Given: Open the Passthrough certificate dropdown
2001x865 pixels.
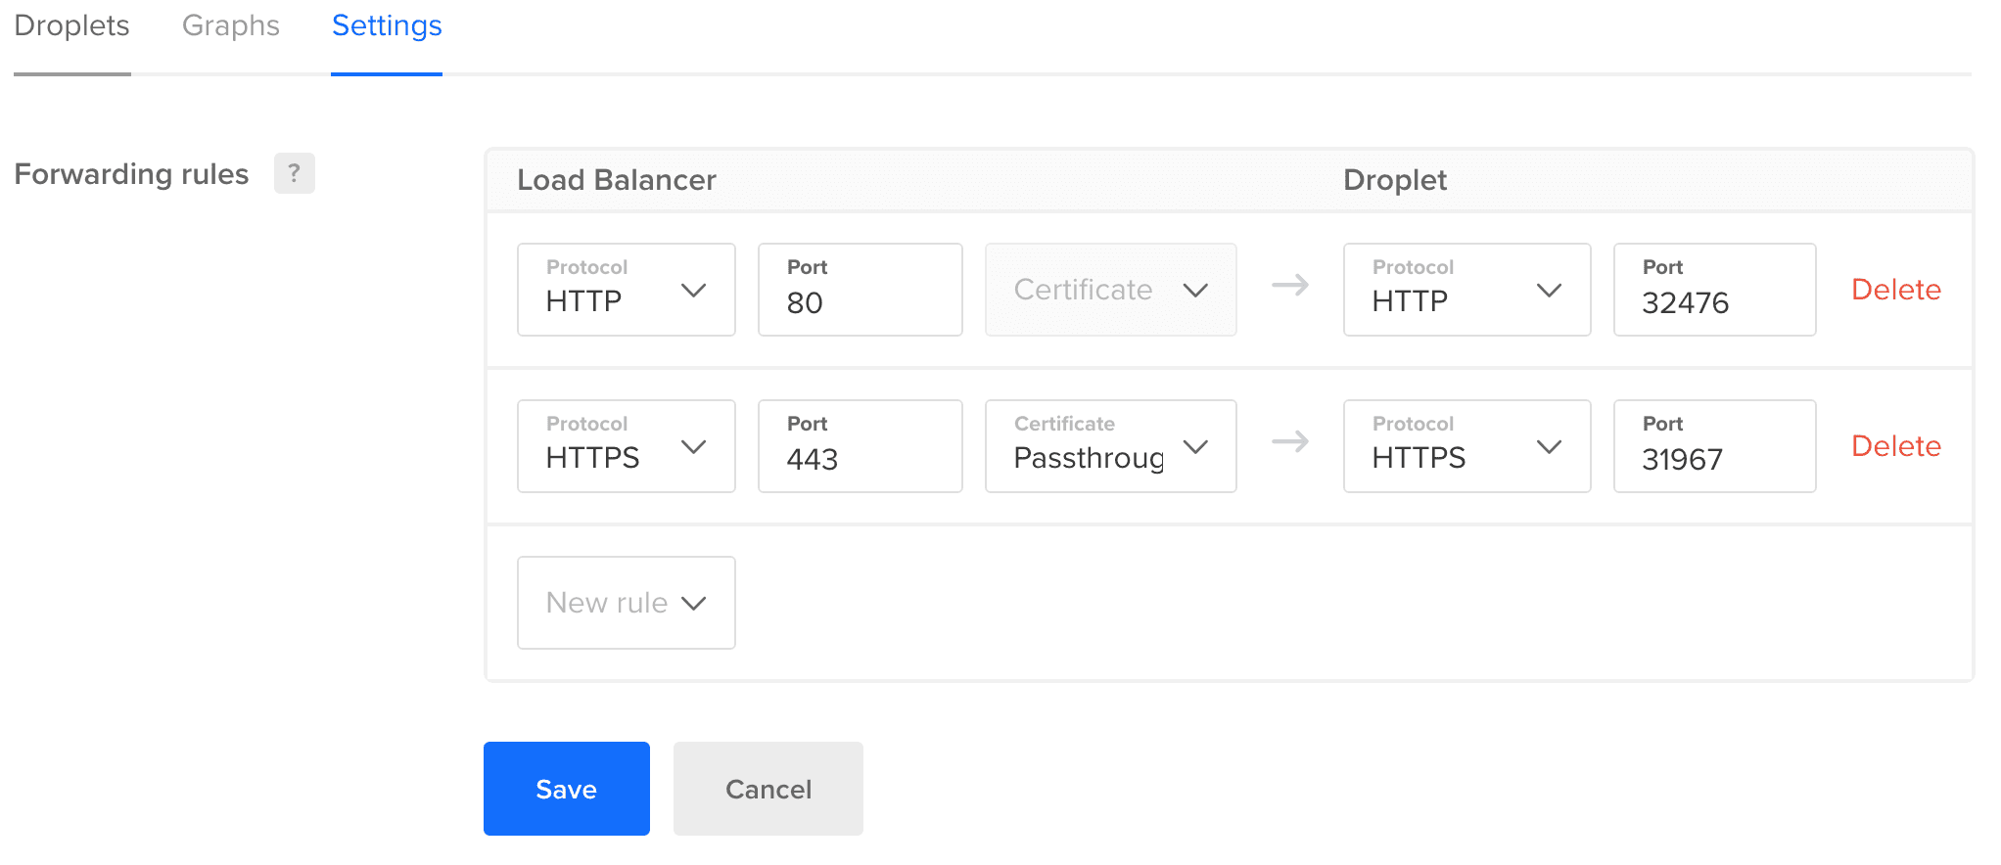Looking at the screenshot, I should (x=1110, y=446).
